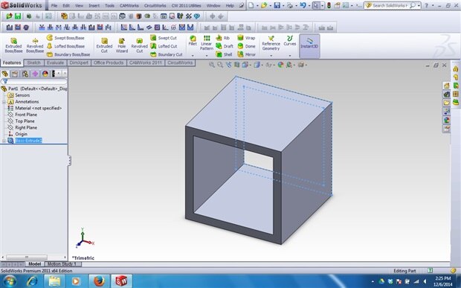This screenshot has height=288, width=461.
Task: Switch to the DimXpert tab
Action: 79,63
